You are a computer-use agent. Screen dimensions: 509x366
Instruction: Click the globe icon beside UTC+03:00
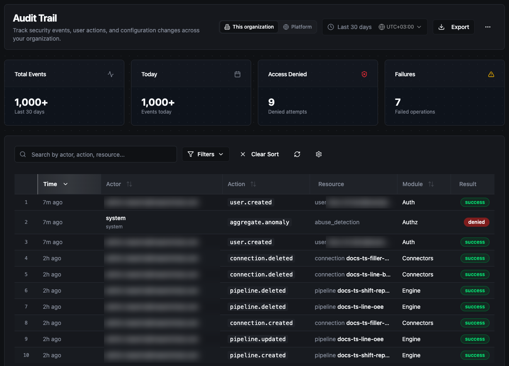382,27
